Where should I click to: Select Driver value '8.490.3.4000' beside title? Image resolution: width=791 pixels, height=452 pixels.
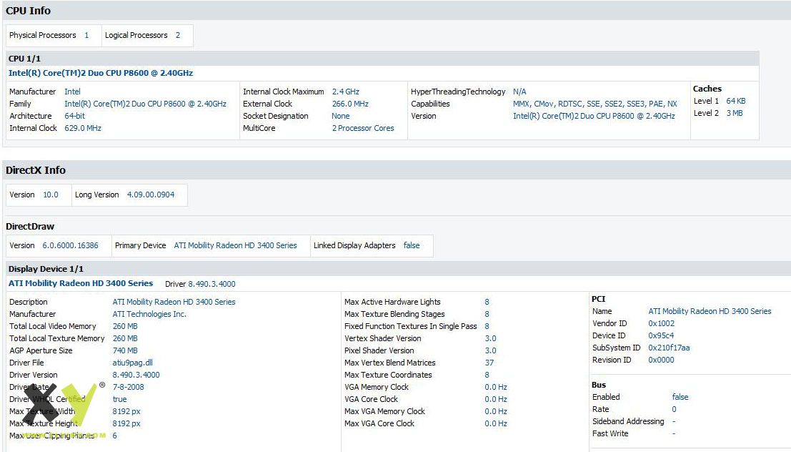[x=212, y=284]
